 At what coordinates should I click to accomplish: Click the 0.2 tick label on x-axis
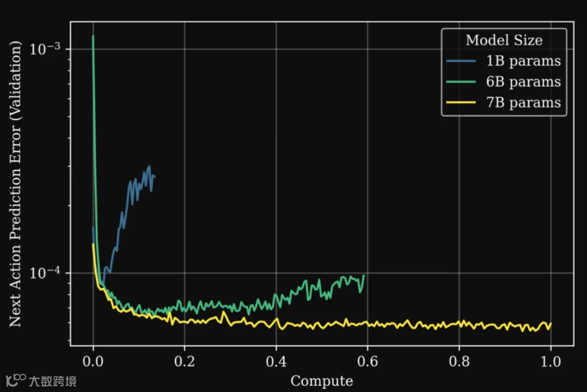185,361
